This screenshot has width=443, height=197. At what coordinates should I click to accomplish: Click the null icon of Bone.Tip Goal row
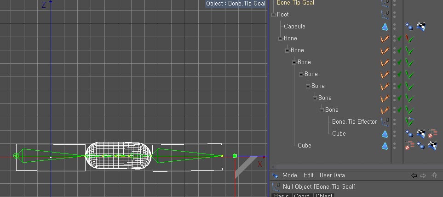point(385,3)
